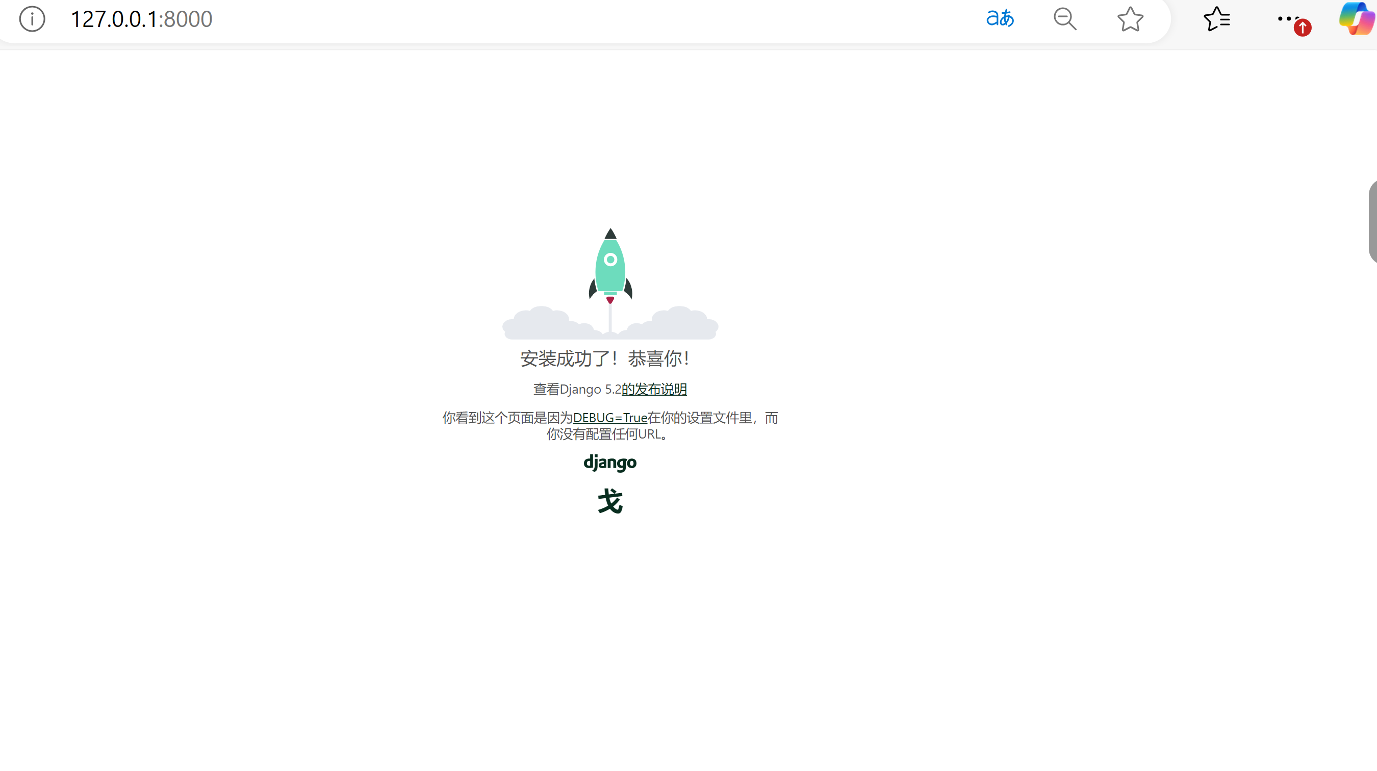Click the text 你没有配置任何URL。

608,434
